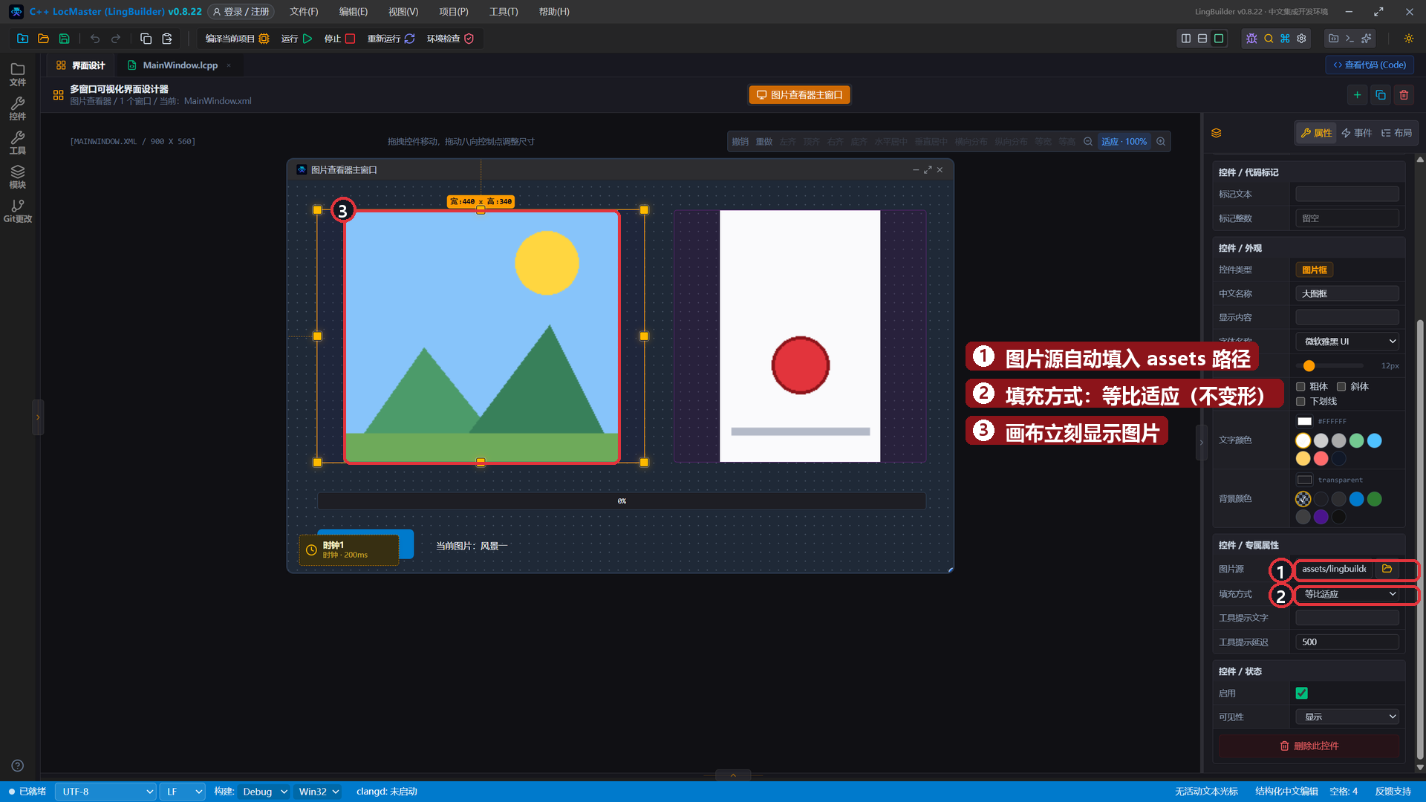Pick the light blue text color swatch

1375,441
